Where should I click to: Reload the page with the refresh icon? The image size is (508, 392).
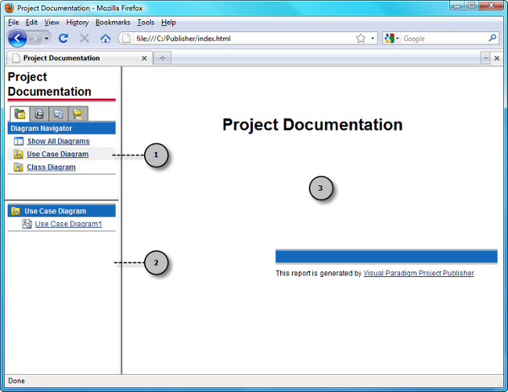[63, 38]
